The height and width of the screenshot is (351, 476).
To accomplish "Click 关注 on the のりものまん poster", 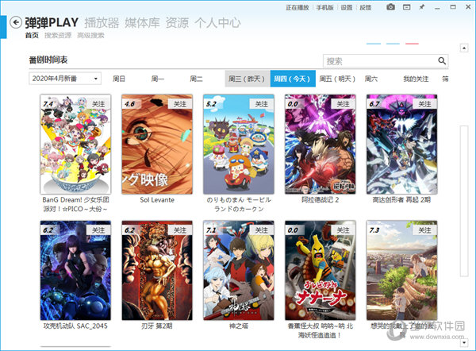I will coord(262,104).
